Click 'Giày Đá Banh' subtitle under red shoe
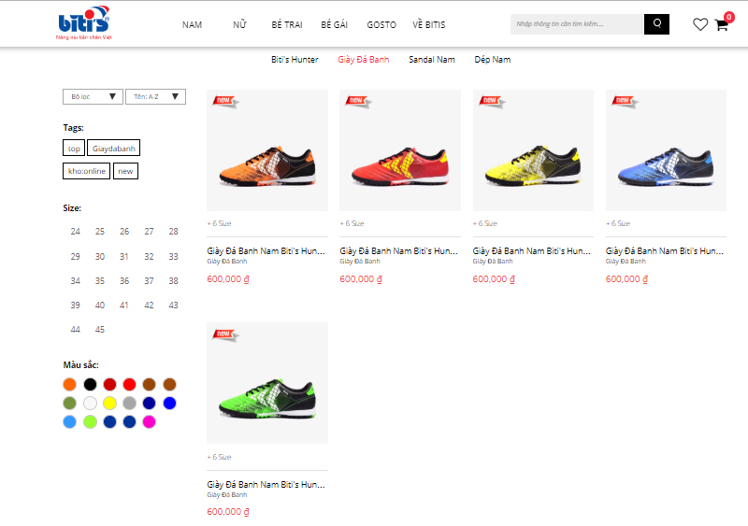This screenshot has height=526, width=748. (x=360, y=262)
